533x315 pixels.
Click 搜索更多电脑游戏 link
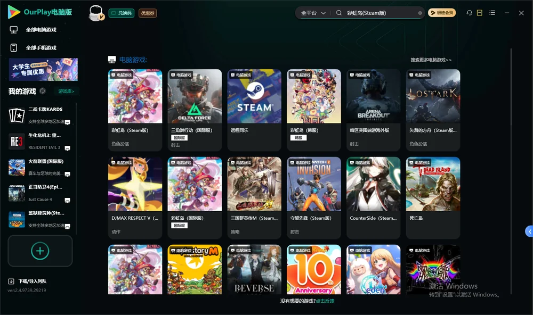click(431, 60)
